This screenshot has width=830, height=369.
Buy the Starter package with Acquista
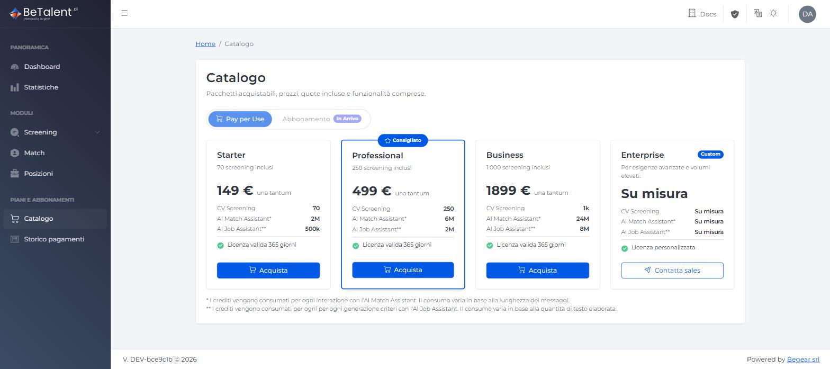pyautogui.click(x=268, y=271)
